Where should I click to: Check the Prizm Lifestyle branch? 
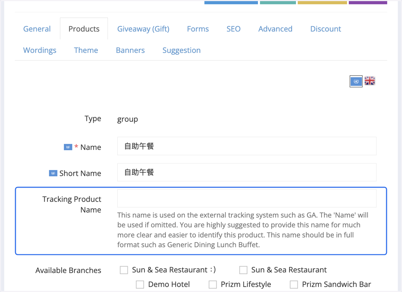[213, 285]
